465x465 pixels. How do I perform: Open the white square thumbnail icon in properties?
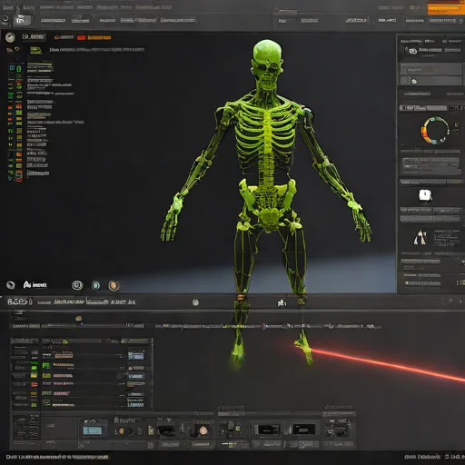click(x=425, y=195)
